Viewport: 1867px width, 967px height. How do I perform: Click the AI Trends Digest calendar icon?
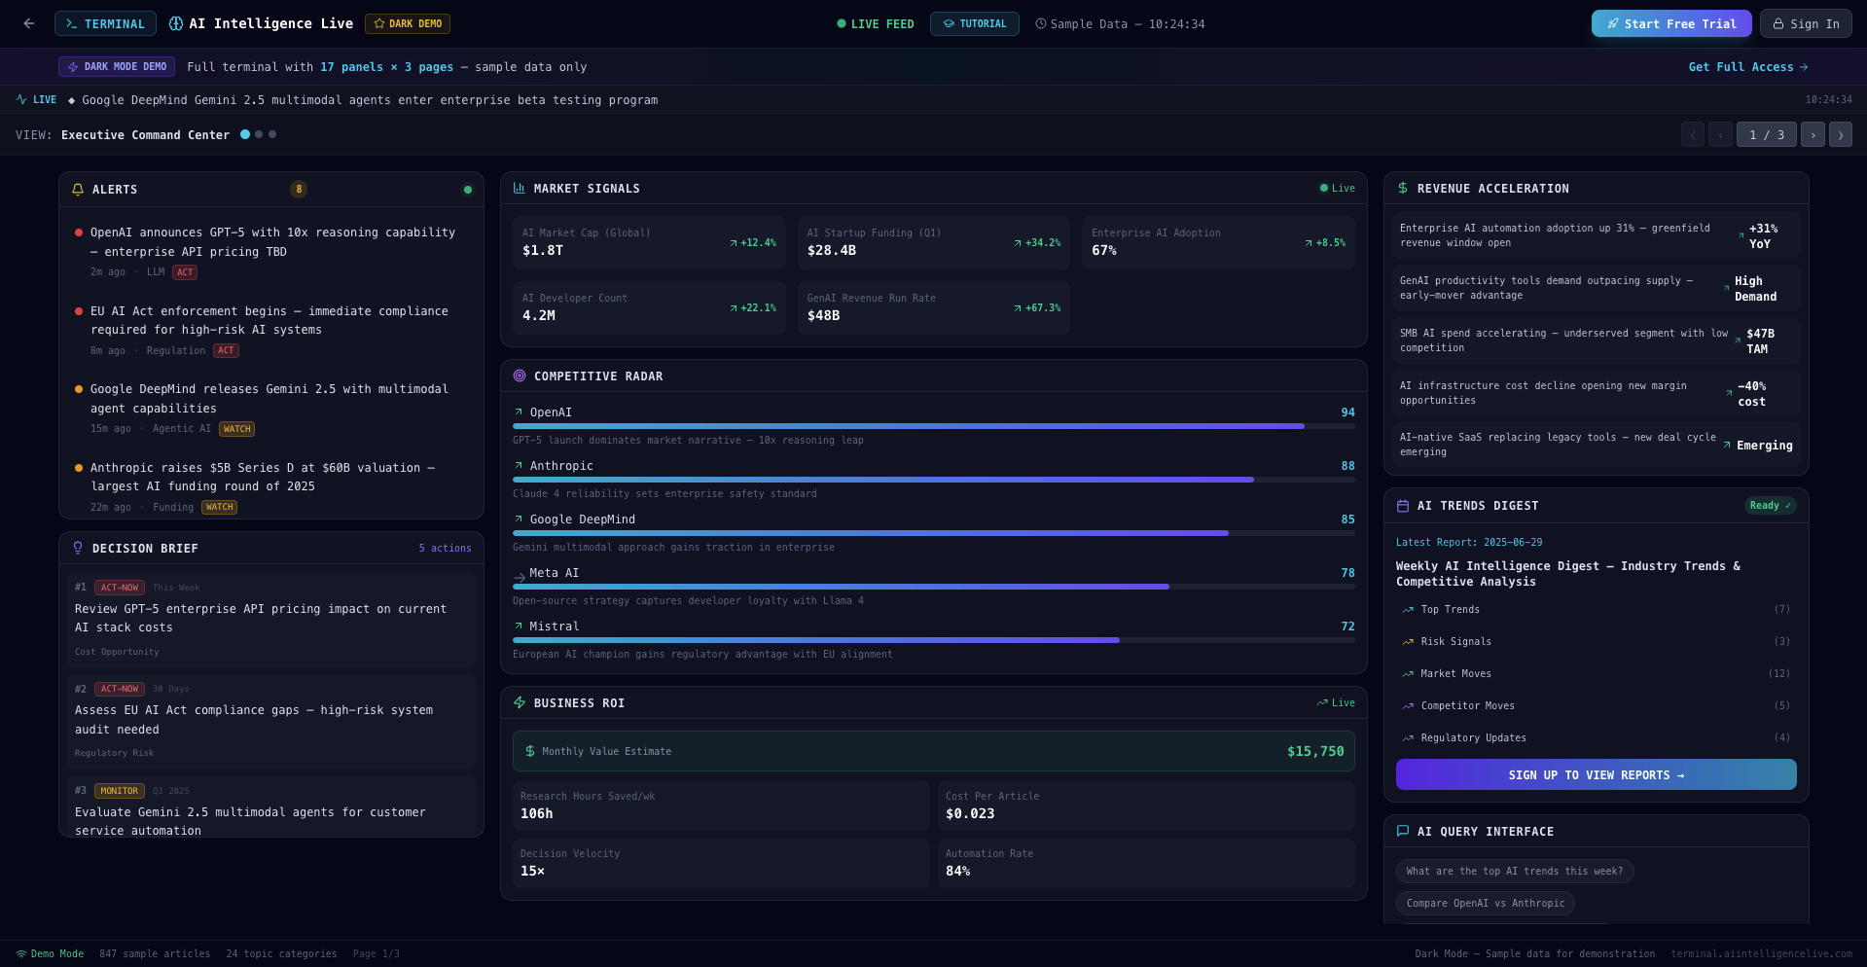point(1403,505)
